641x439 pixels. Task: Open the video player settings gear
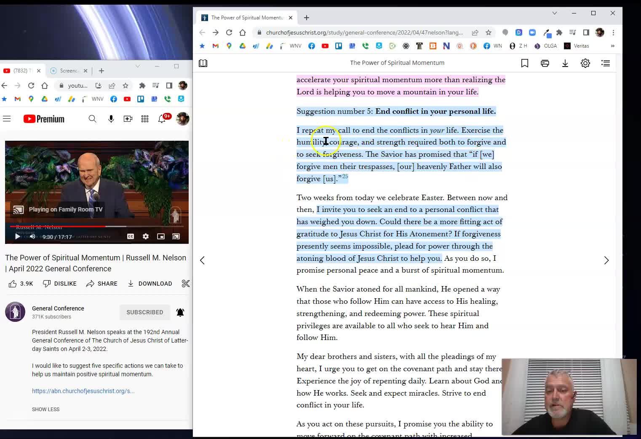coord(146,236)
